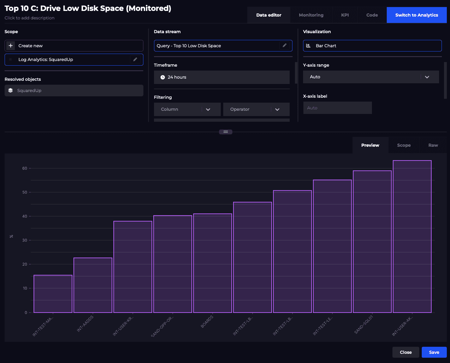This screenshot has height=363, width=450.
Task: Edit the Top 10 Low Disk Space query
Action: pyautogui.click(x=284, y=46)
